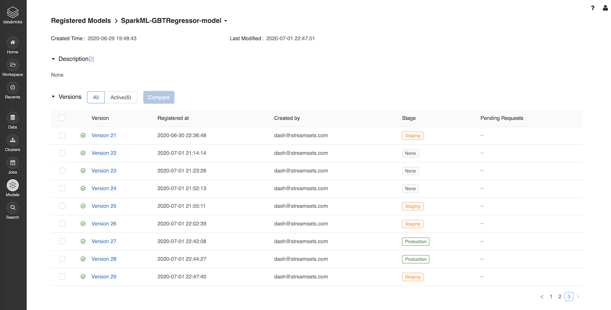Select page 3 of versions
This screenshot has width=611, height=310.
(x=569, y=297)
